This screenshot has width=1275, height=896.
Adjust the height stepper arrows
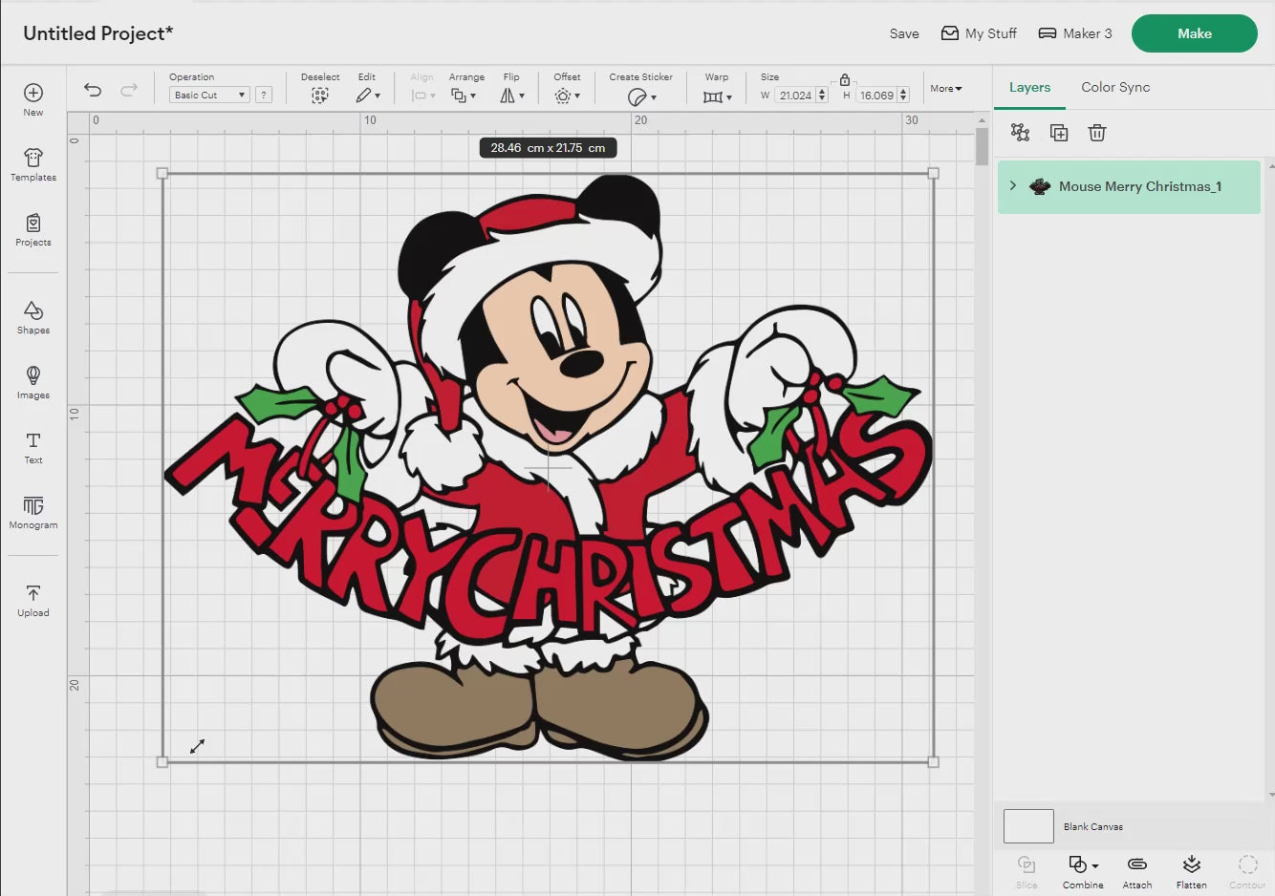pyautogui.click(x=903, y=96)
